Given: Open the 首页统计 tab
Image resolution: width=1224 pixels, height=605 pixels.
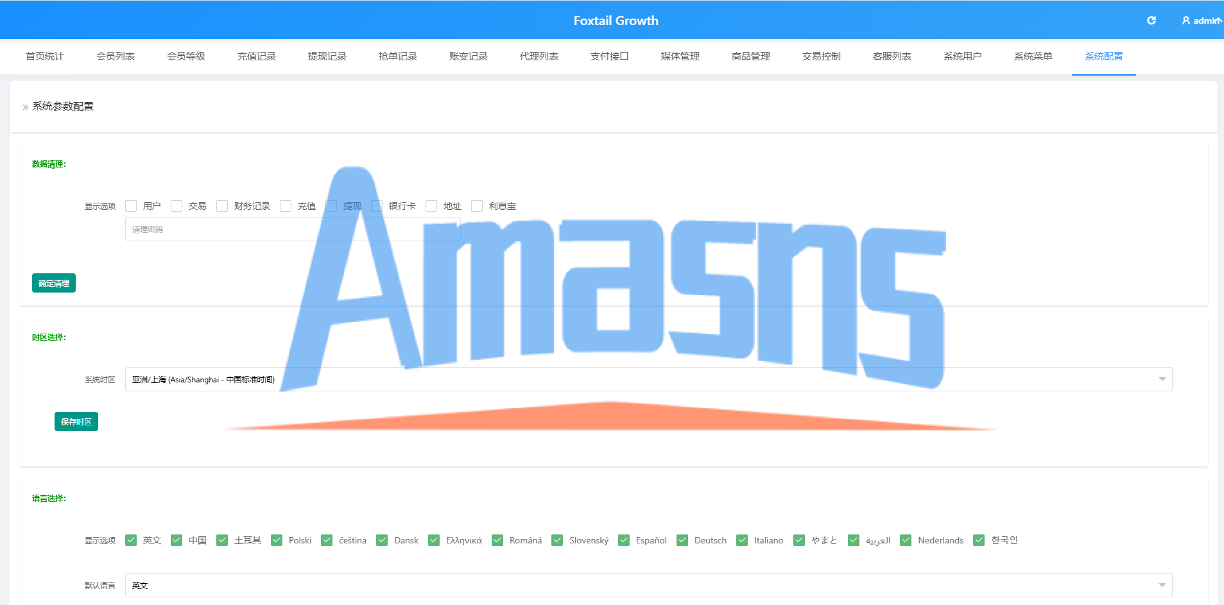Looking at the screenshot, I should click(45, 56).
